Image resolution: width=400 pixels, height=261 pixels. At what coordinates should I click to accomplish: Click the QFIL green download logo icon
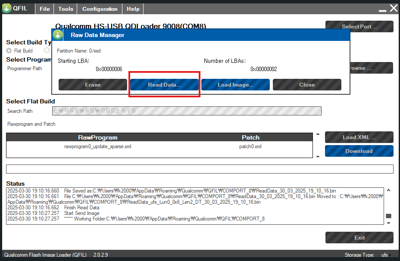coord(6,9)
